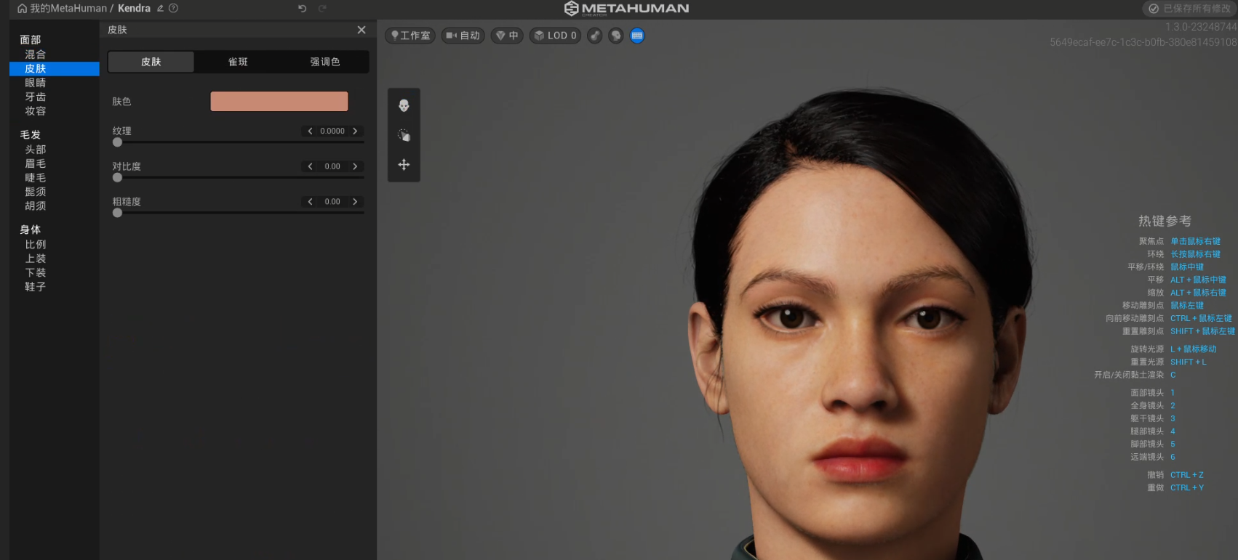Select 比例 under 身体
This screenshot has width=1238, height=560.
point(36,245)
